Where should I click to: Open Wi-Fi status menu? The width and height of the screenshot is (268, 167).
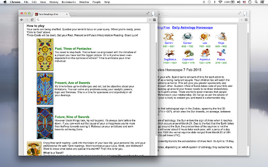(220, 2)
